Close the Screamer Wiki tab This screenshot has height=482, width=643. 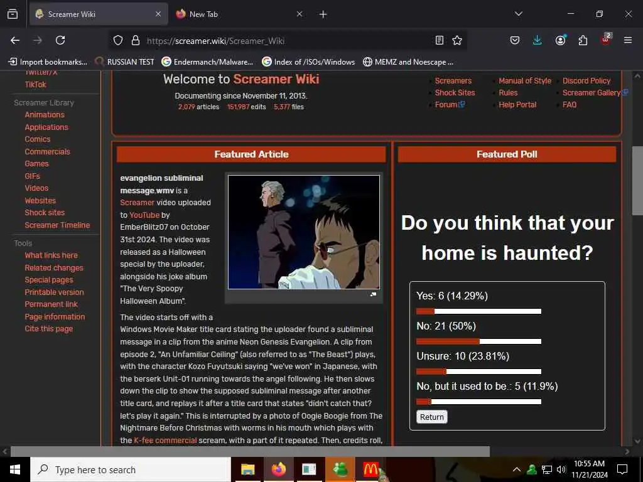pos(158,14)
